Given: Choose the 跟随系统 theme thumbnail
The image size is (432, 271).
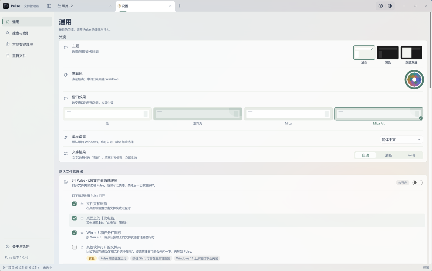Looking at the screenshot, I should pos(411,52).
